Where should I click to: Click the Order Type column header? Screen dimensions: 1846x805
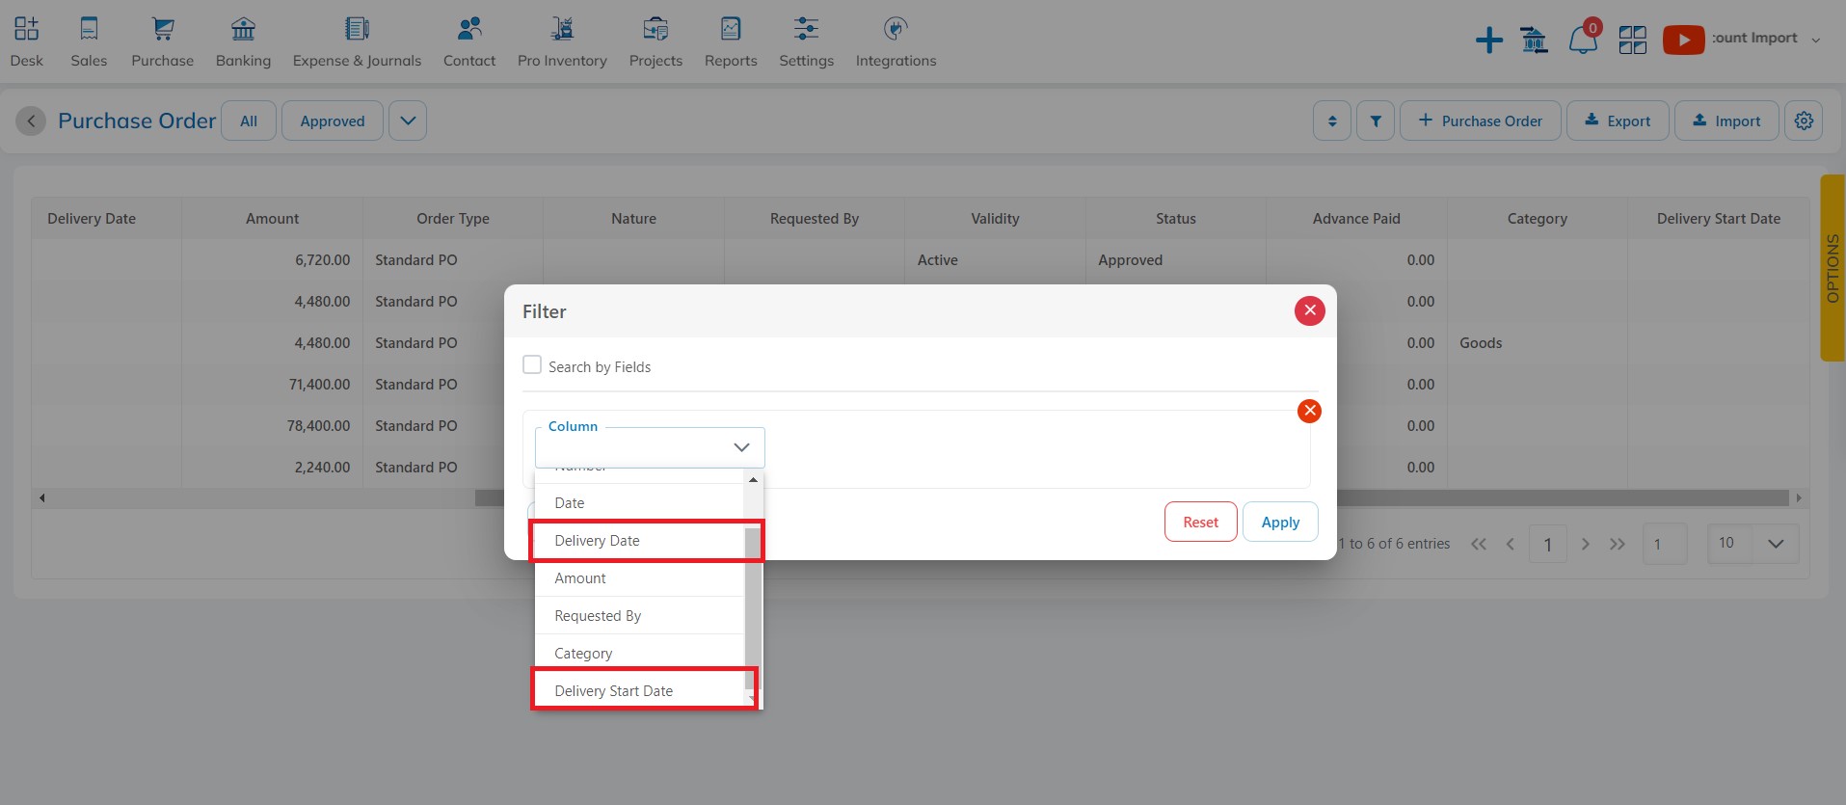click(x=453, y=219)
